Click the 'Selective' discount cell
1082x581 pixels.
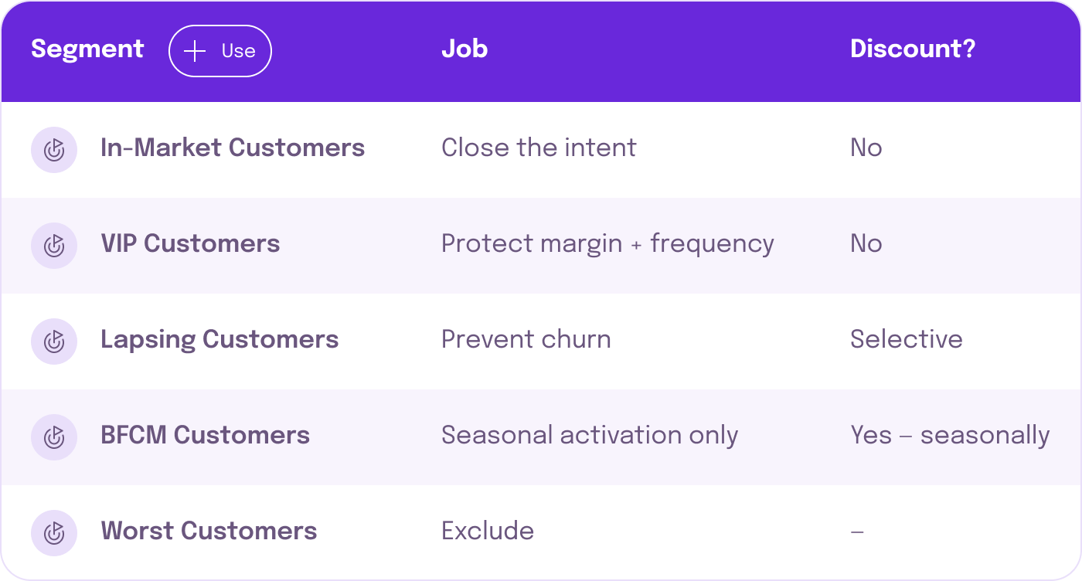point(907,339)
